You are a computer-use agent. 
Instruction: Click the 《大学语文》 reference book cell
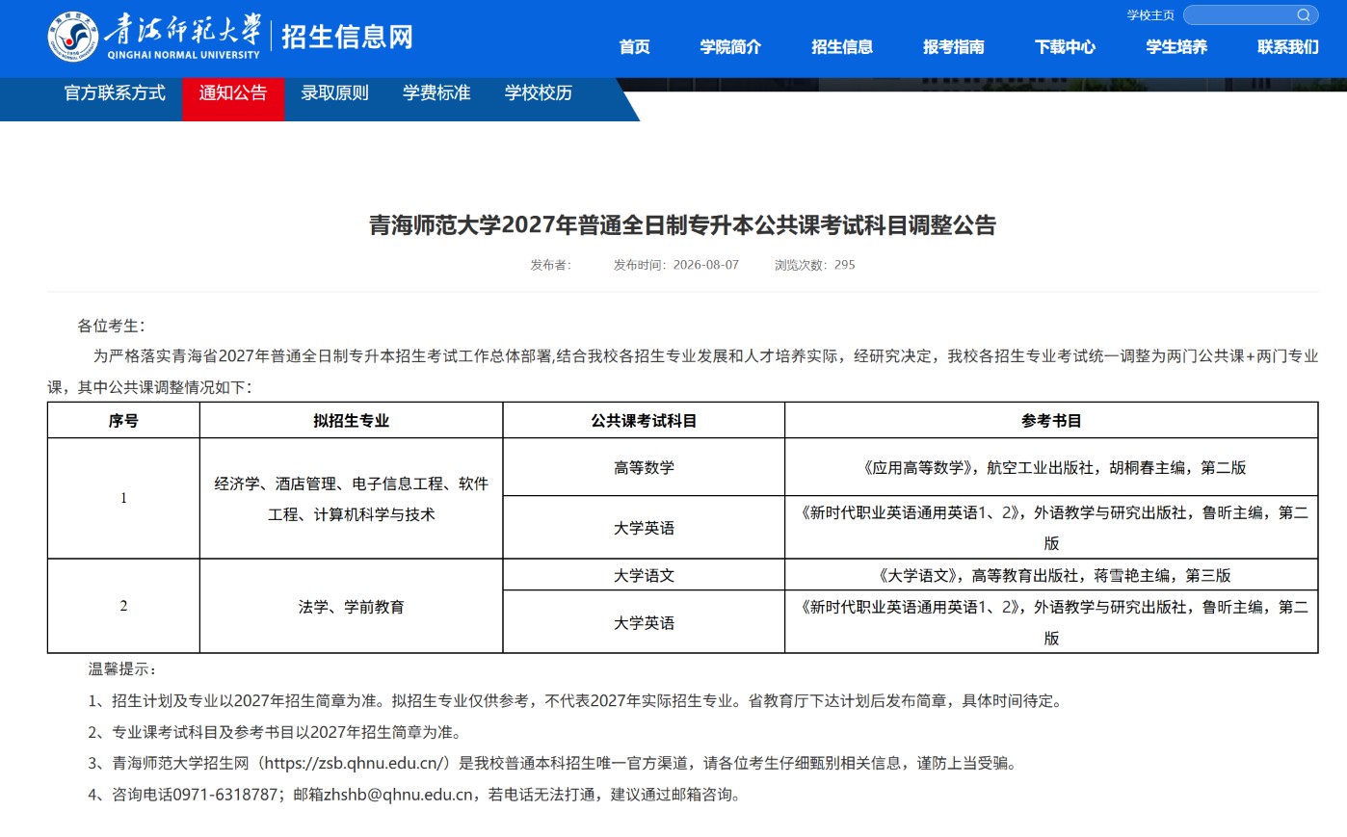coord(1051,575)
